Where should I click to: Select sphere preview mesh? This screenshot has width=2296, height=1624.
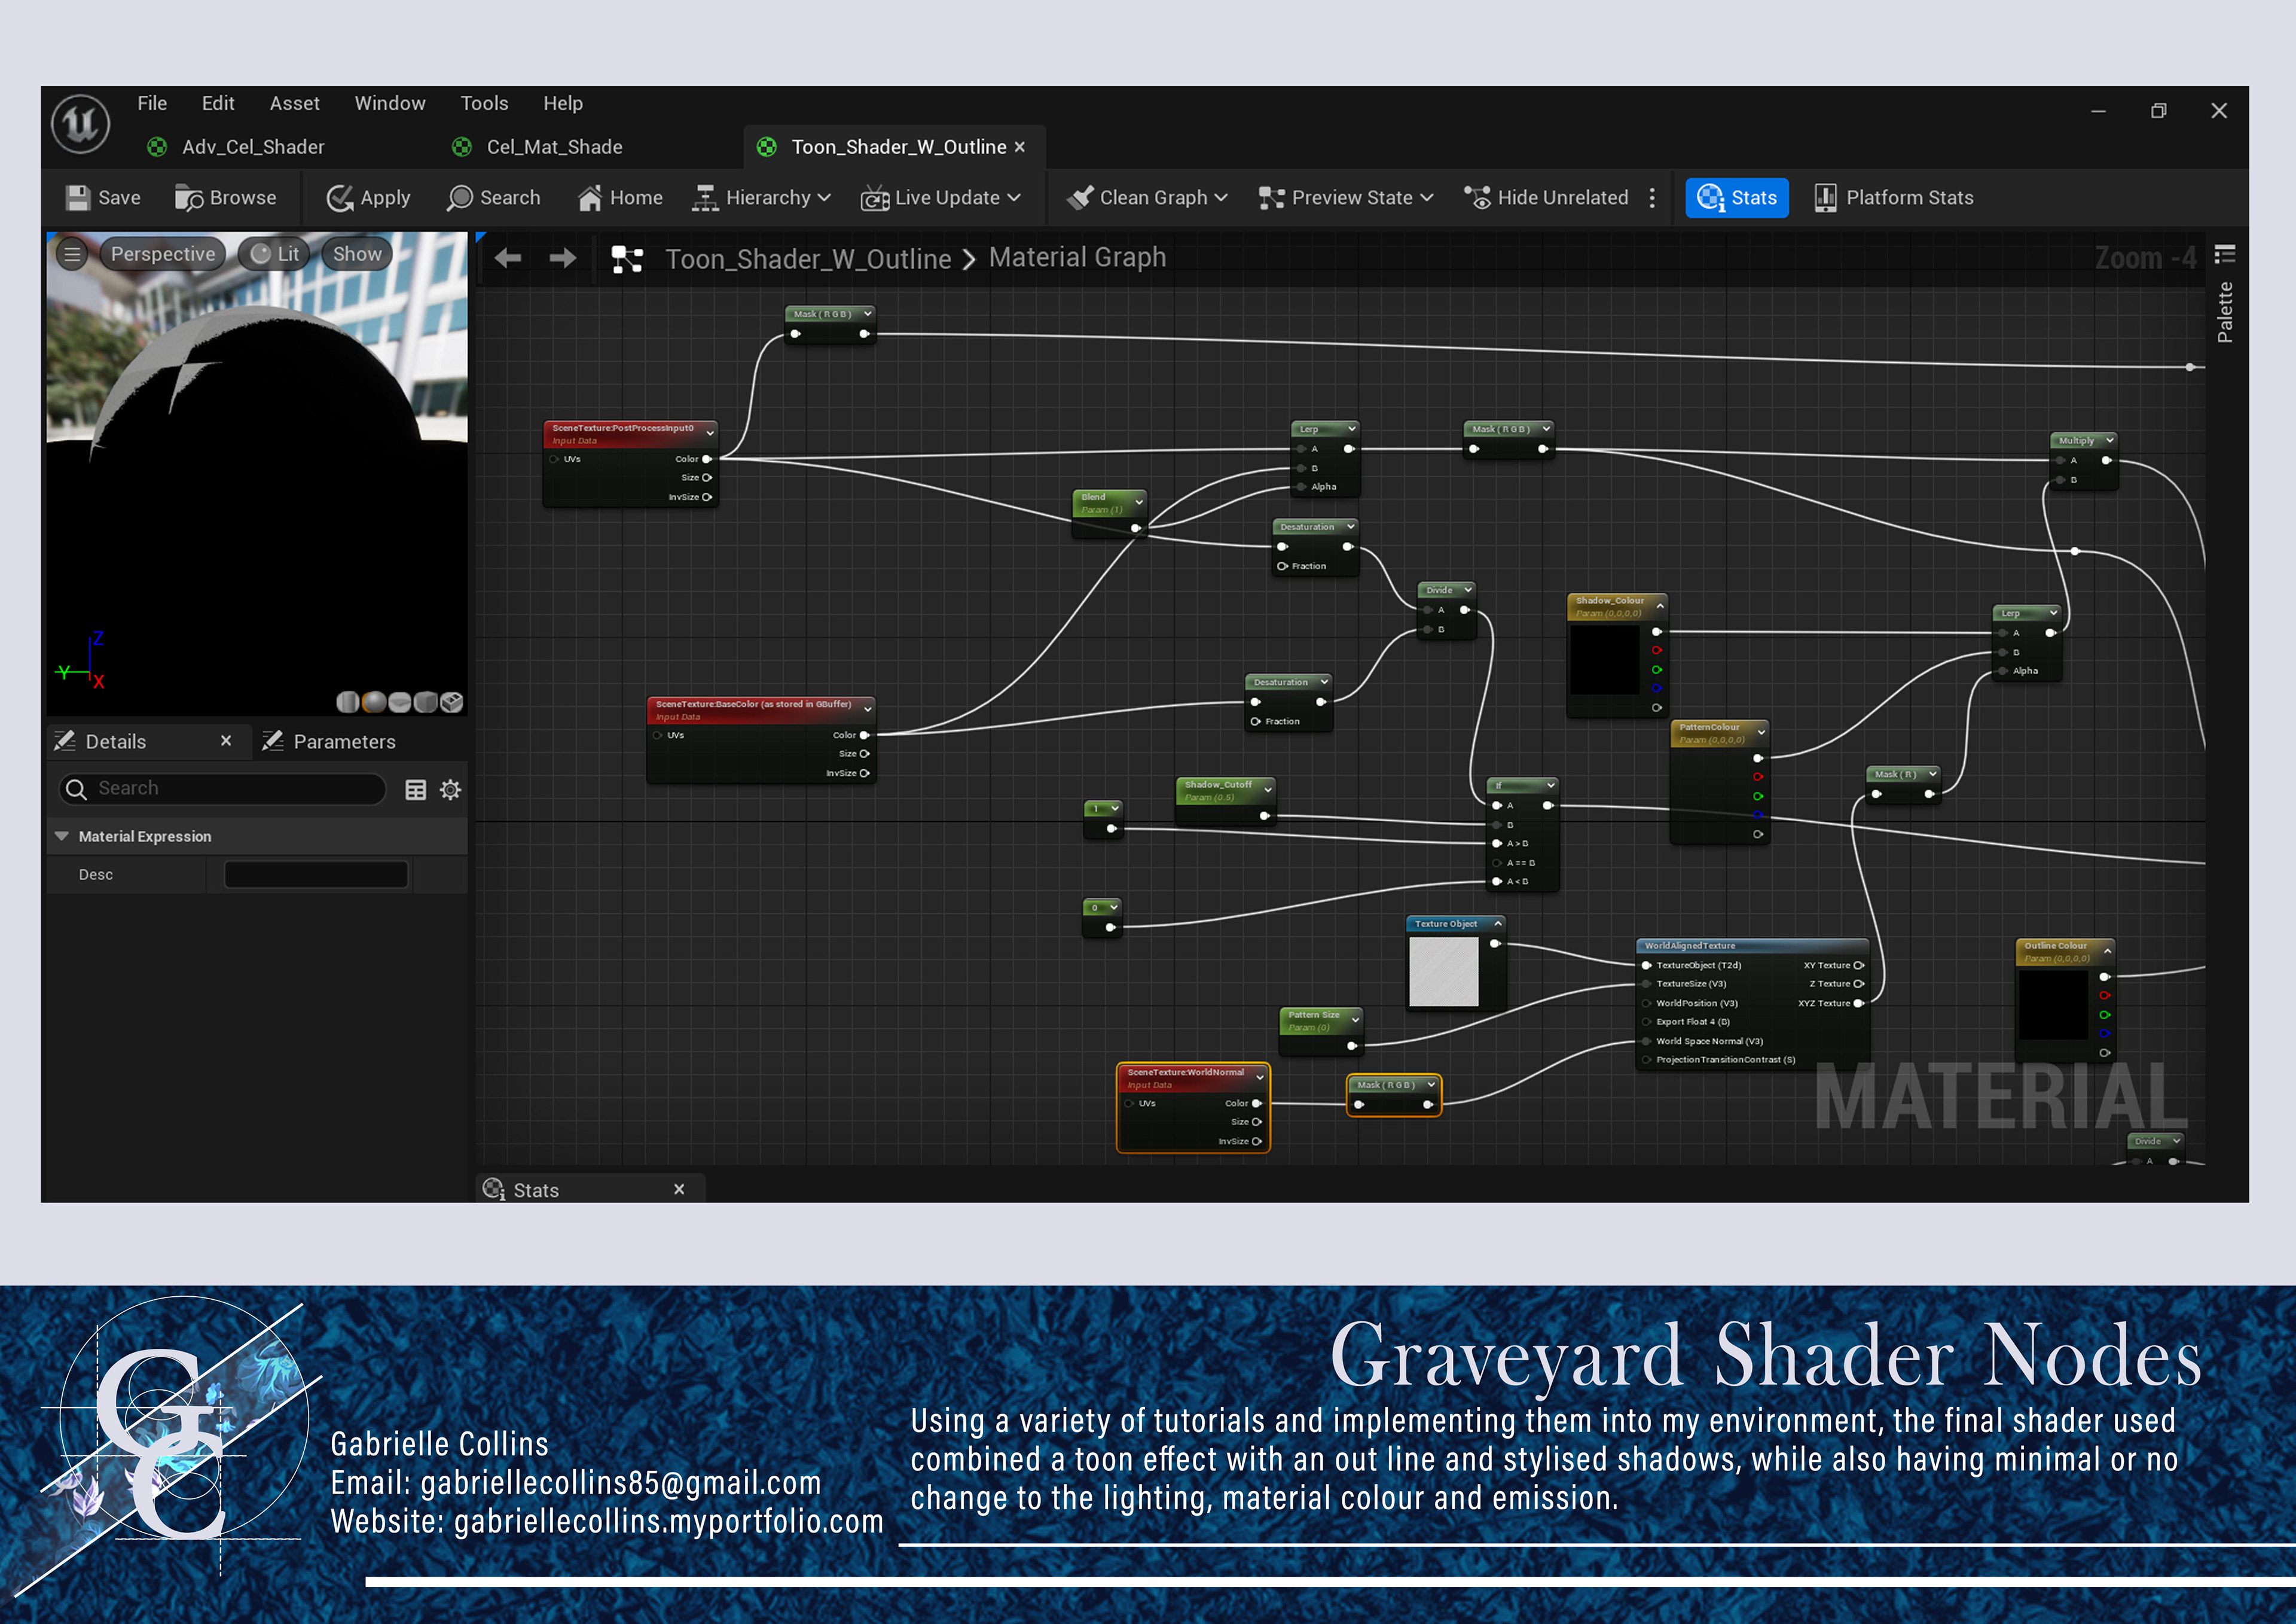pyautogui.click(x=374, y=702)
